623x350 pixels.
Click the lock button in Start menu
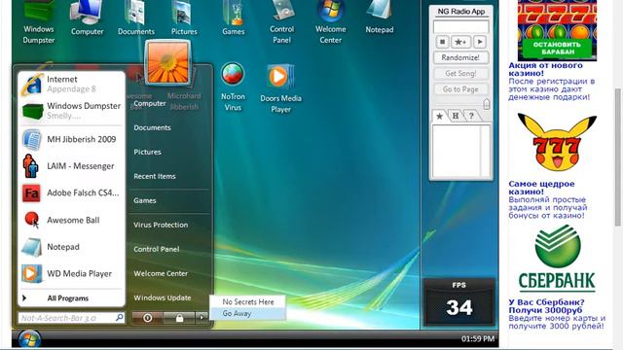click(179, 318)
